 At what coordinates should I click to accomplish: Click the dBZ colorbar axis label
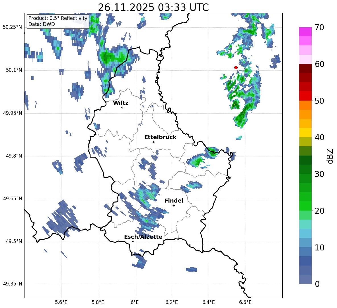[x=330, y=156]
